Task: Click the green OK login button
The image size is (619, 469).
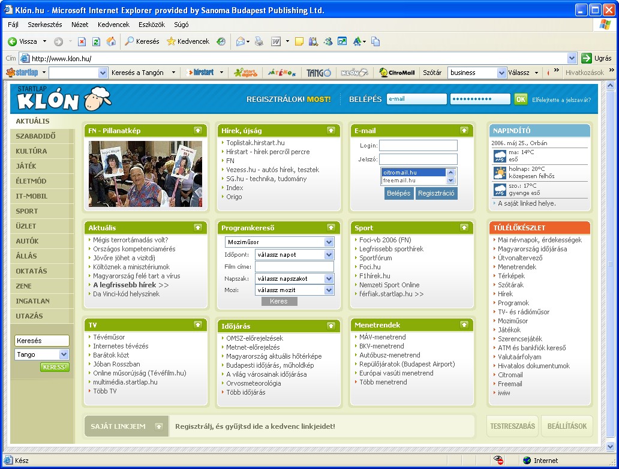Action: [521, 99]
